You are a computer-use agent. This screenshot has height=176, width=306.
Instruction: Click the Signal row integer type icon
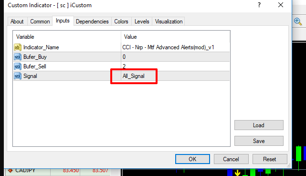tap(18, 76)
